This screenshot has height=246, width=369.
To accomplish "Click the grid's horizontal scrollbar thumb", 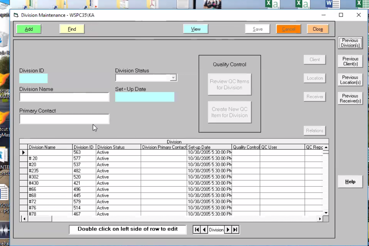I will [40, 219].
